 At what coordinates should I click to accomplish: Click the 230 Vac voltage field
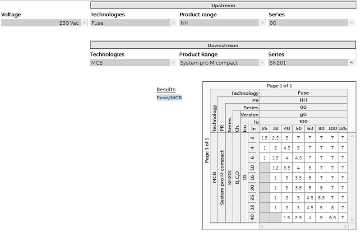coord(41,23)
